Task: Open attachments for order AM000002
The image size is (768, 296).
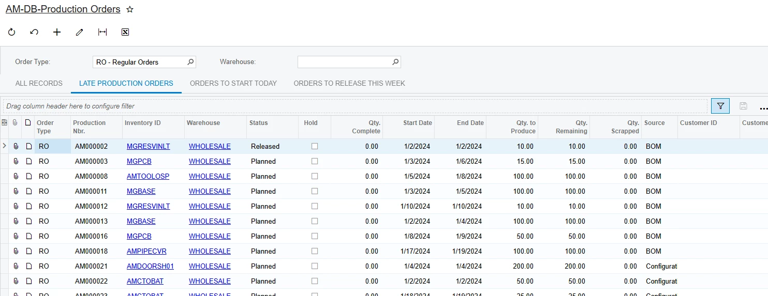Action: [x=16, y=146]
